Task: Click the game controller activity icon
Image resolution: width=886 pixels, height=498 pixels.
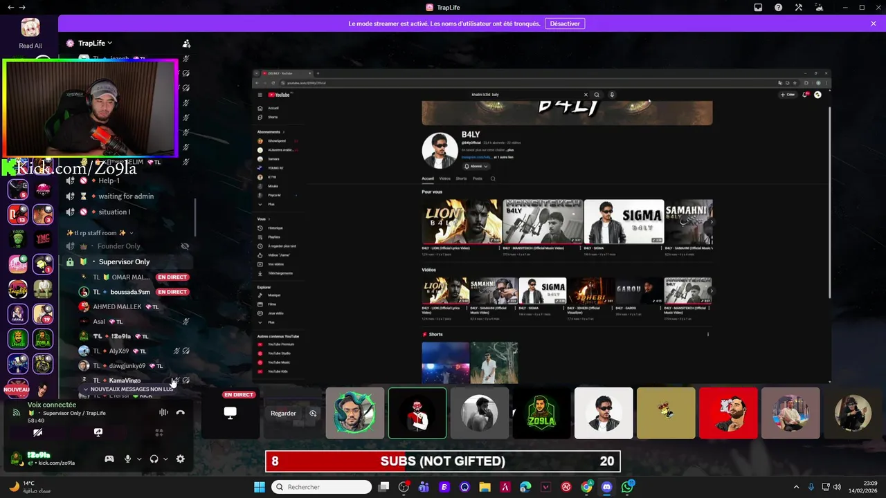Action: click(109, 459)
